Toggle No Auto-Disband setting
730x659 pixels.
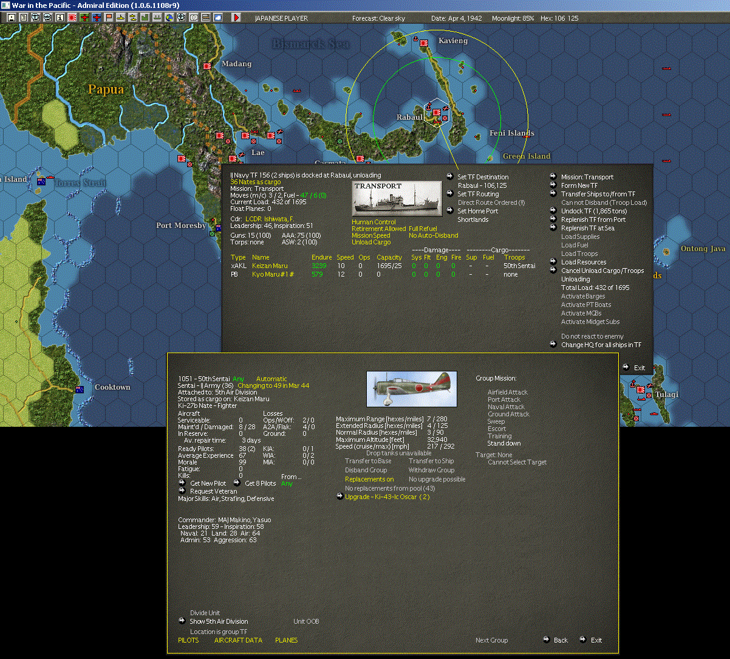[433, 235]
